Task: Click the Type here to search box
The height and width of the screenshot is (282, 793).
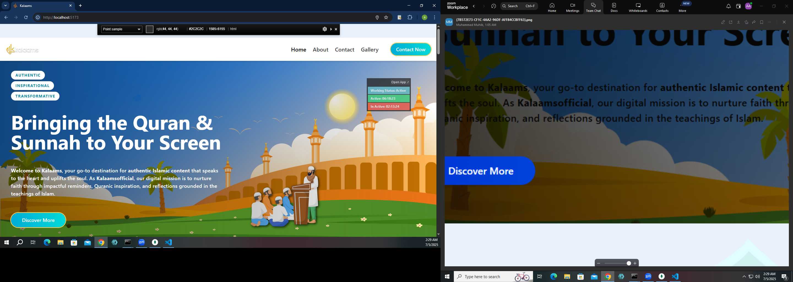Action: pyautogui.click(x=493, y=276)
